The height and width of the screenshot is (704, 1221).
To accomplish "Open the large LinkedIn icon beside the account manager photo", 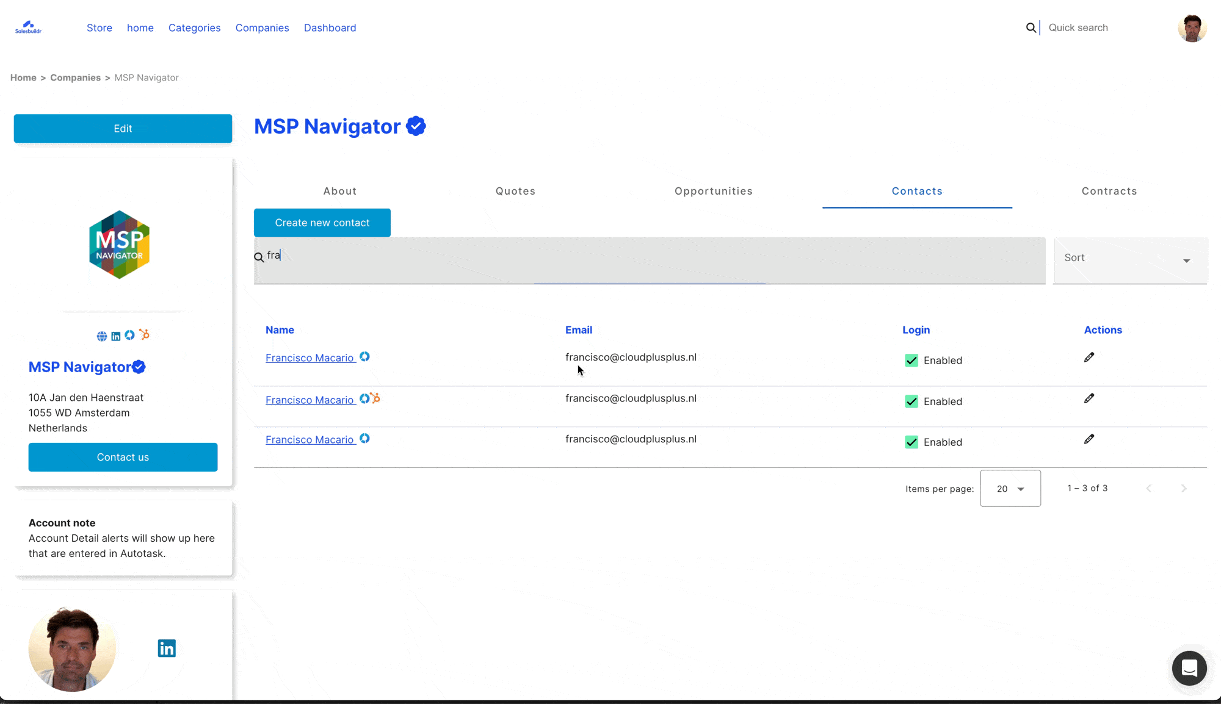I will coord(167,648).
